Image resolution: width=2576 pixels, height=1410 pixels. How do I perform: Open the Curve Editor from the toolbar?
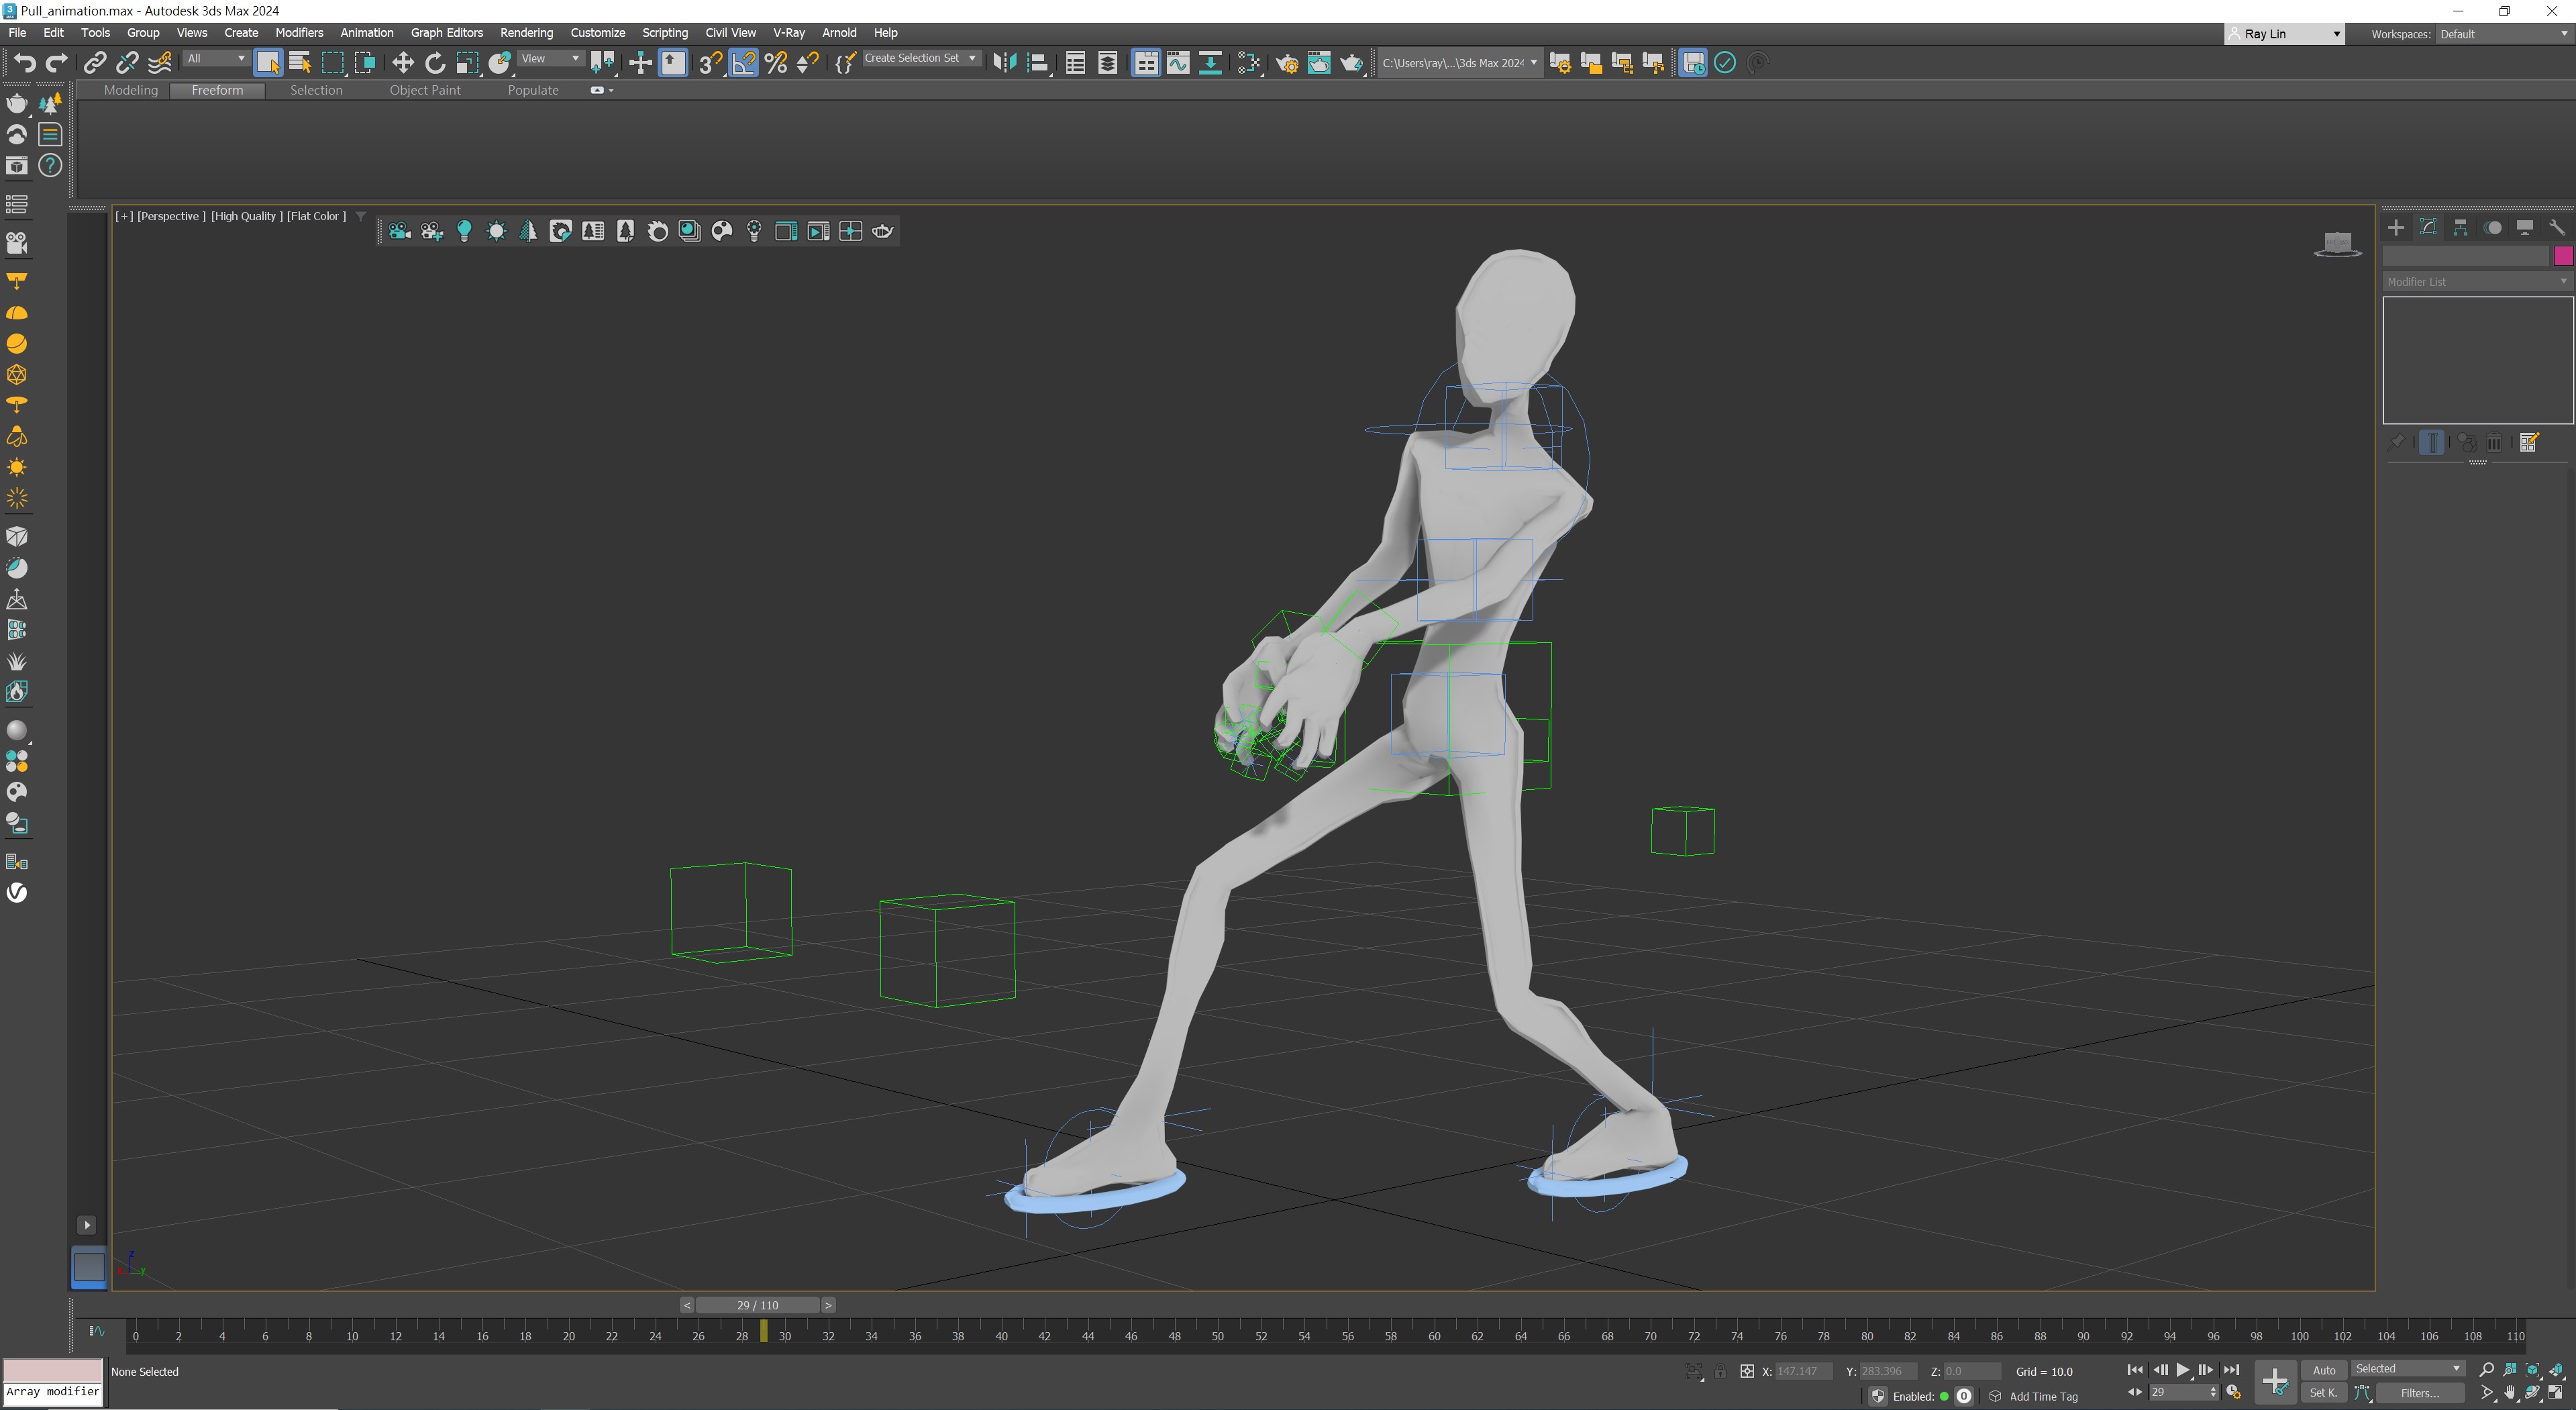point(1178,63)
